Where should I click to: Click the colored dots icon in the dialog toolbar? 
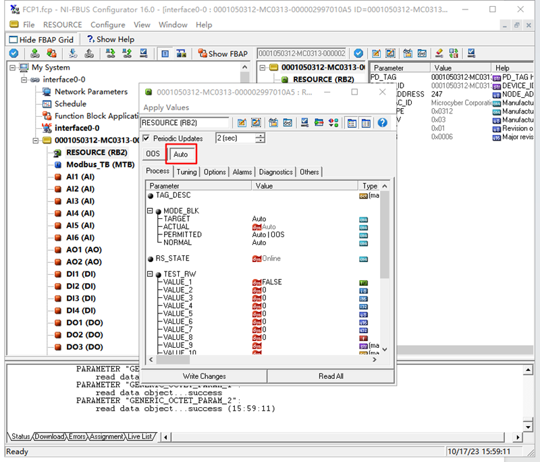(333, 123)
